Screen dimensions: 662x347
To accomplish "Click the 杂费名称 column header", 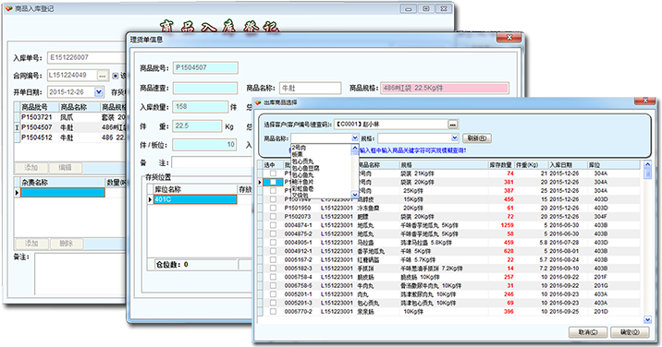I will 63,183.
